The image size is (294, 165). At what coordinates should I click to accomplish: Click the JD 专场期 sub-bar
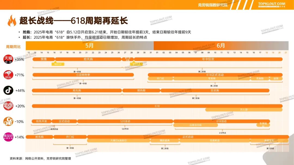(x=212, y=79)
